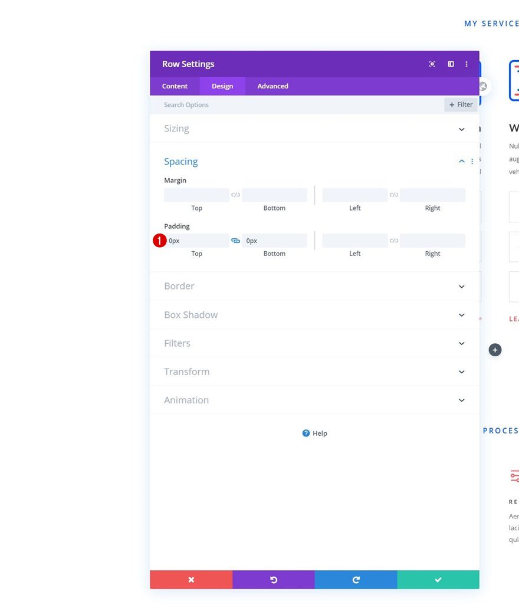519x608 pixels.
Task: Click the Search Options field
Action: [x=236, y=104]
